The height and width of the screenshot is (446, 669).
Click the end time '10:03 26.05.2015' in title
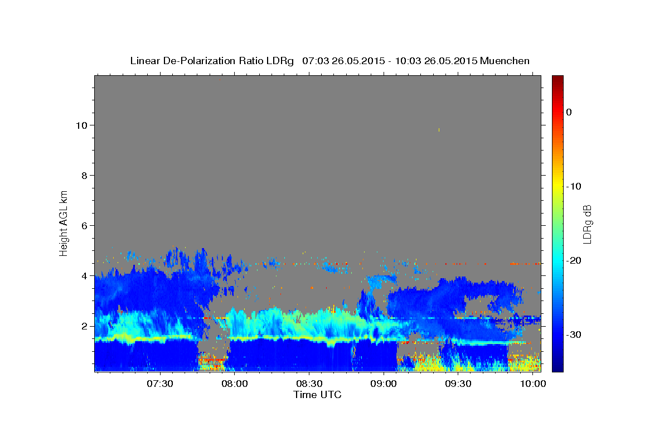(x=435, y=61)
